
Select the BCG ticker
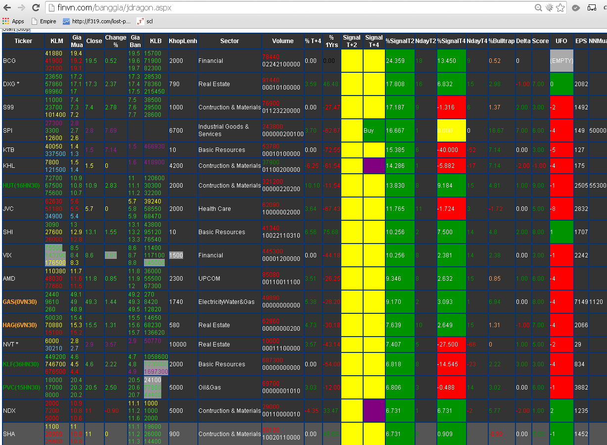click(9, 61)
